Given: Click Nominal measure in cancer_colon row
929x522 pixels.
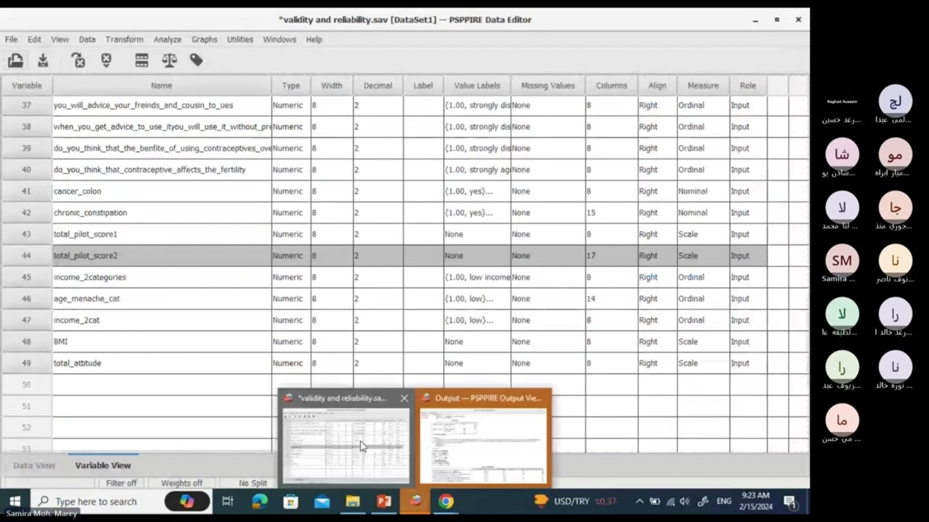Looking at the screenshot, I should (x=692, y=191).
